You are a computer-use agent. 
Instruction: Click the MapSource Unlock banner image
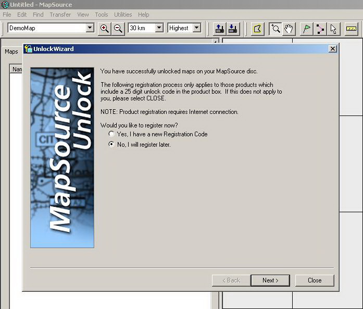[x=62, y=158]
